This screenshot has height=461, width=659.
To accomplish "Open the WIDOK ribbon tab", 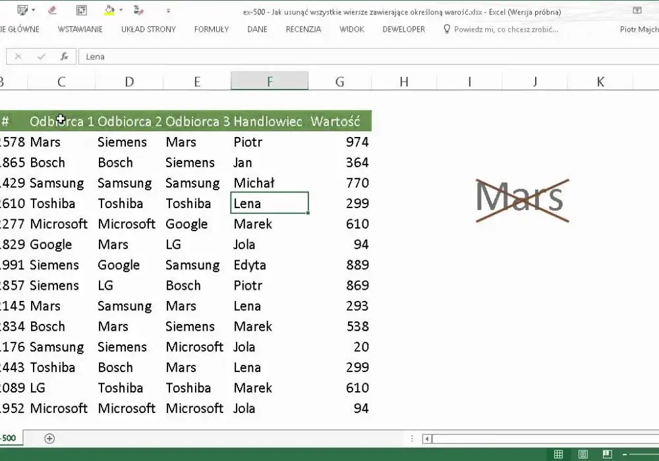I will tap(352, 30).
